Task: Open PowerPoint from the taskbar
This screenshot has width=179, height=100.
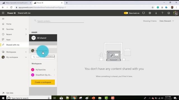Action: coord(93,98)
